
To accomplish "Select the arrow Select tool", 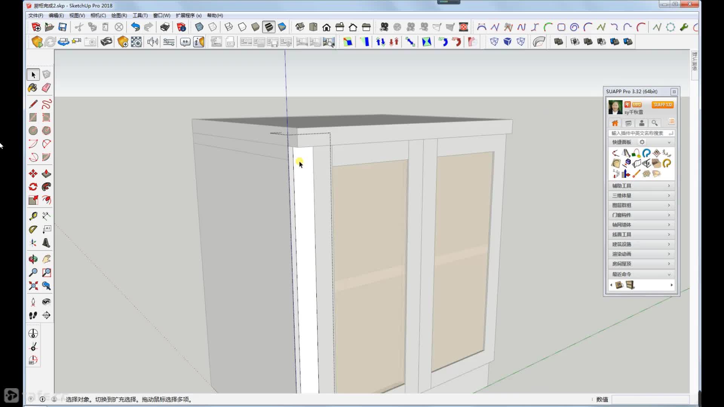I will pos(33,75).
